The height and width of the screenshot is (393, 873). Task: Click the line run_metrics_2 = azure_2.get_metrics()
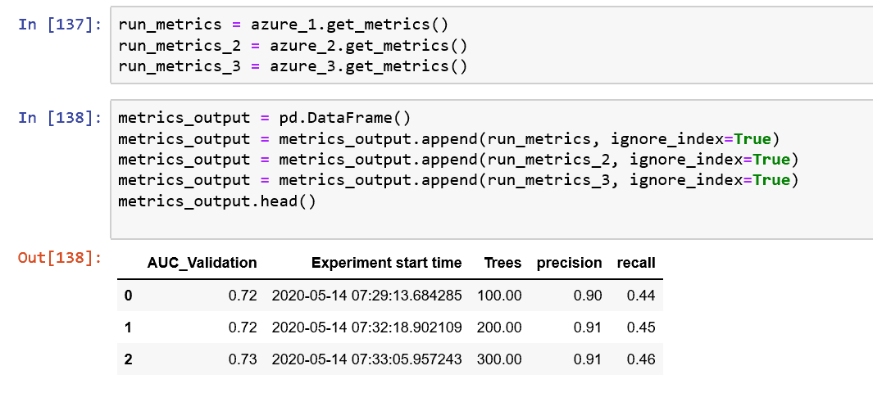(293, 46)
